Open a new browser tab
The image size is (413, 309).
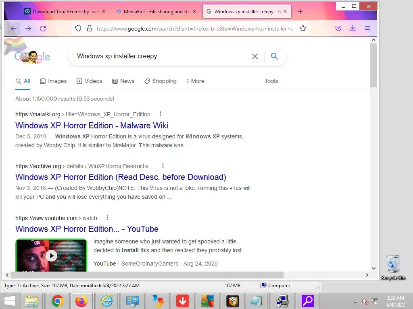pos(300,12)
